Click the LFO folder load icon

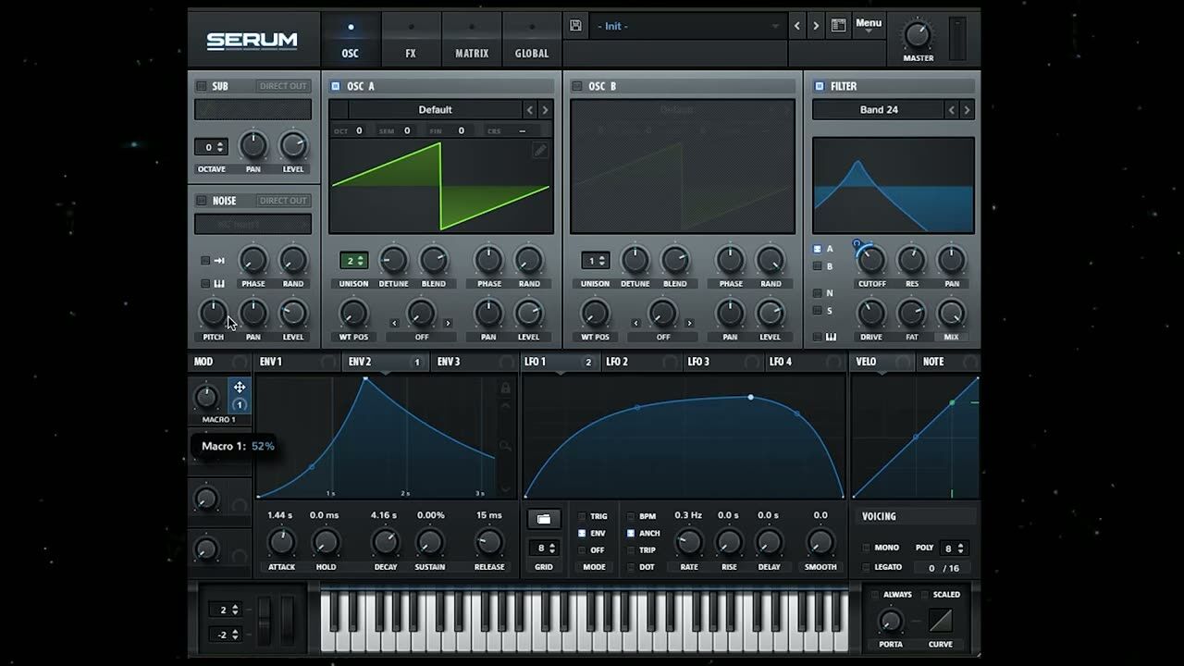coord(544,519)
